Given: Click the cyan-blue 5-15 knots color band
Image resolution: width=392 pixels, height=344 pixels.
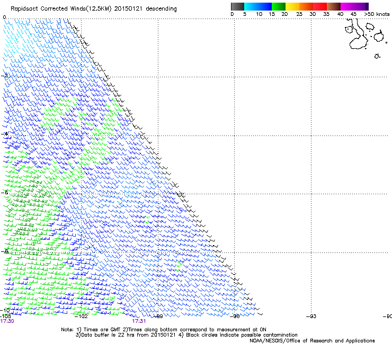Looking at the screenshot, I should tap(258, 6).
